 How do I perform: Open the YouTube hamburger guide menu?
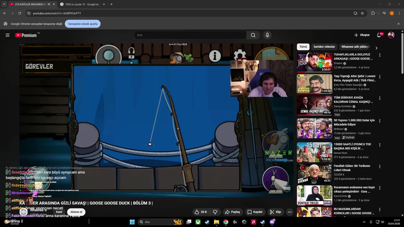click(x=8, y=35)
